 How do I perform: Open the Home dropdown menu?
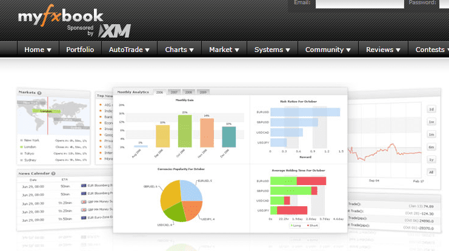(x=38, y=50)
